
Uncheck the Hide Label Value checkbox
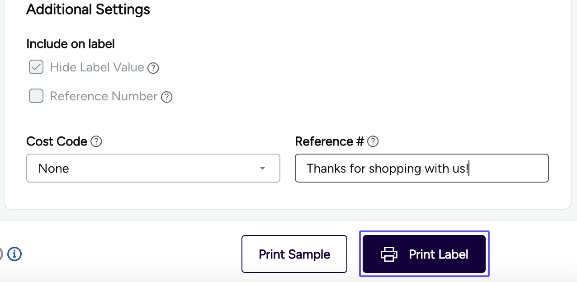pos(36,67)
